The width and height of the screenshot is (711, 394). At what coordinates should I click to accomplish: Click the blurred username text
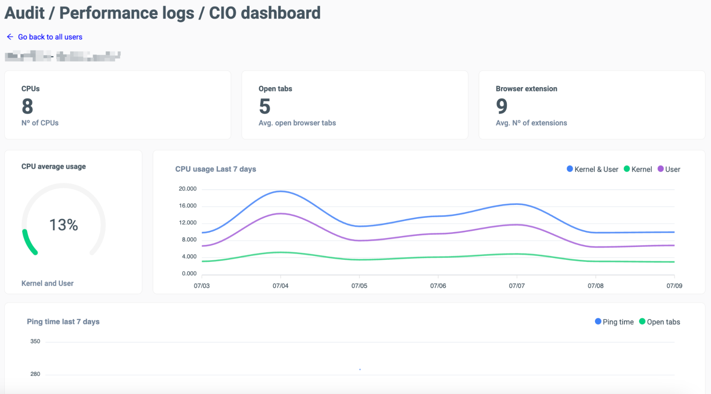coord(63,56)
